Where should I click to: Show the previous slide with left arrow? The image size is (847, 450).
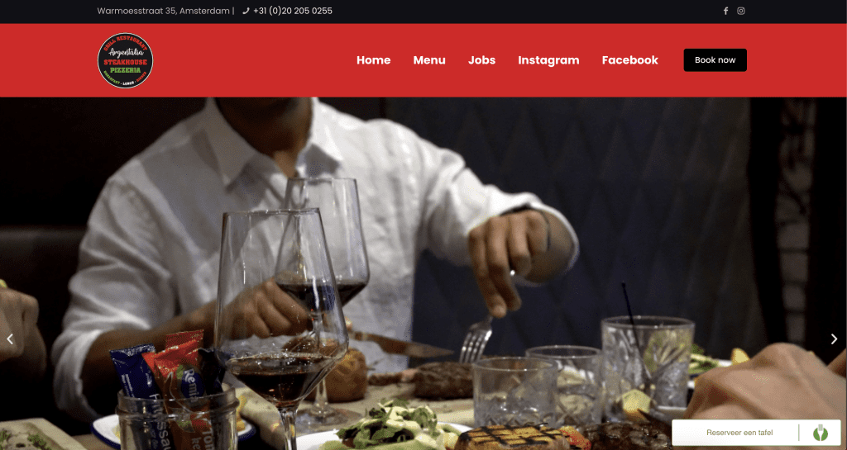coord(10,339)
